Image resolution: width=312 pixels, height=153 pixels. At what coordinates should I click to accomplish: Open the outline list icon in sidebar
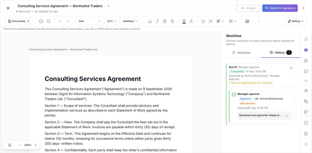(x=306, y=144)
